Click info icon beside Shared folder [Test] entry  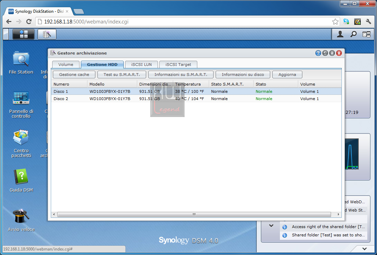pyautogui.click(x=285, y=235)
